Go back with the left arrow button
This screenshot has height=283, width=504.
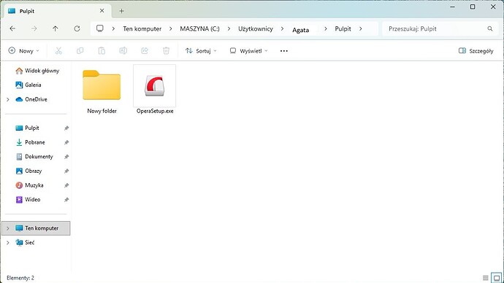click(x=12, y=28)
